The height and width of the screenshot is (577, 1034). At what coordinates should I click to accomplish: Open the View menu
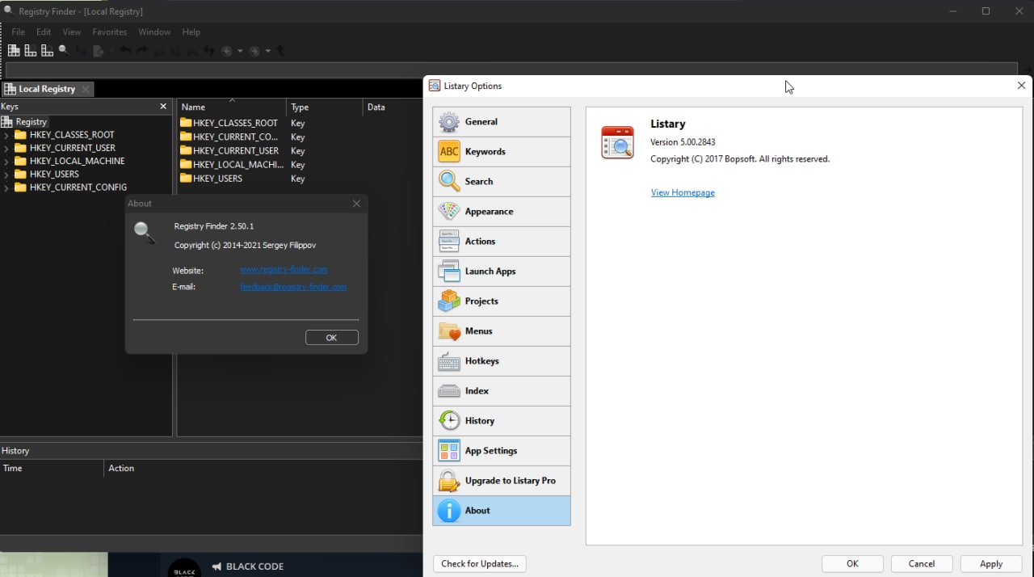[72, 32]
